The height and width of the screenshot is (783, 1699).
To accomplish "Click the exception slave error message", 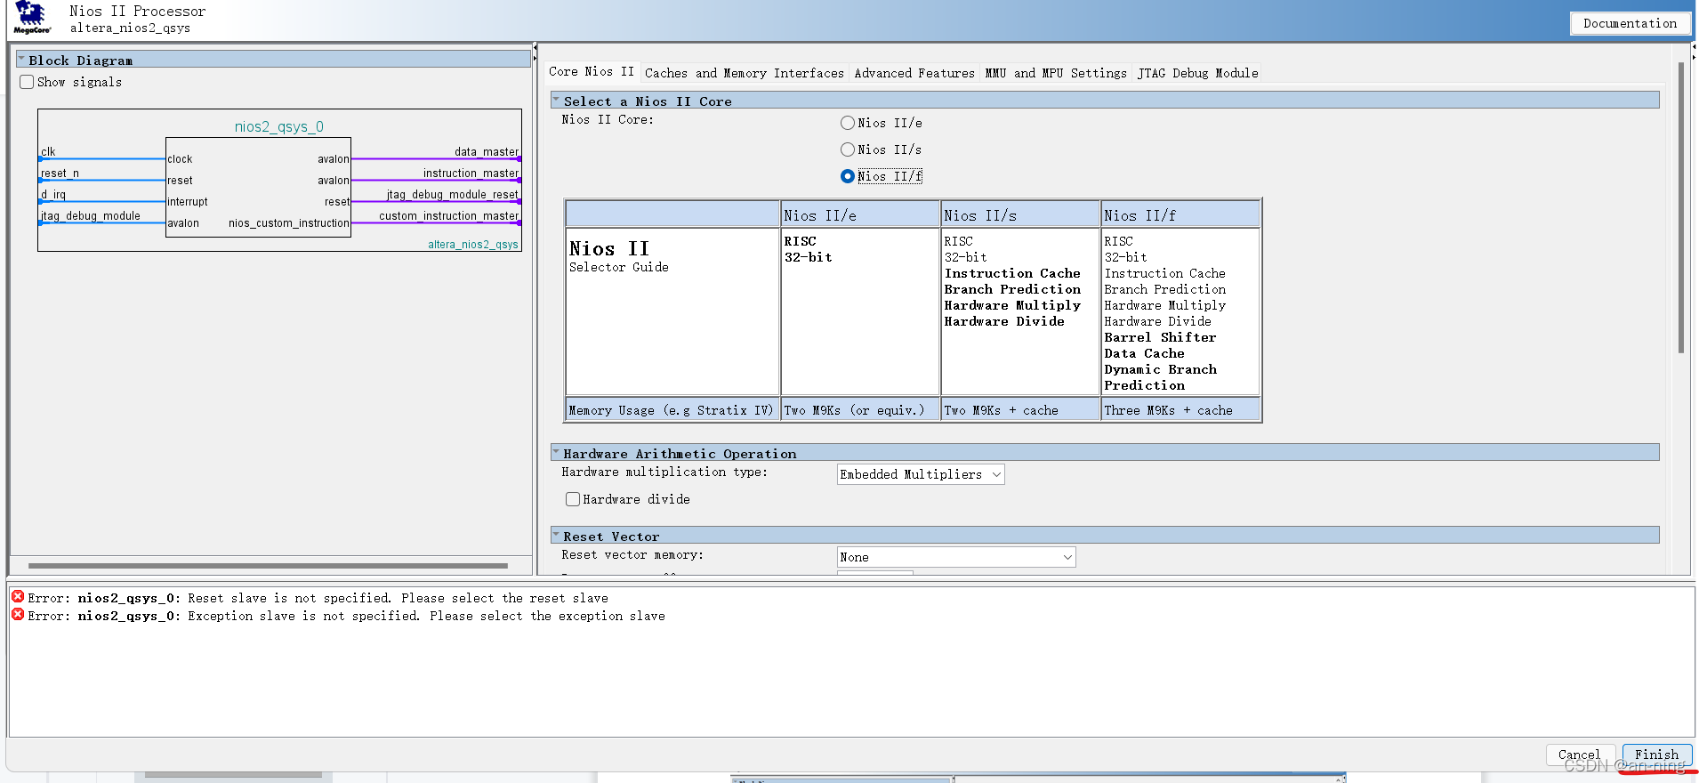I will pyautogui.click(x=347, y=616).
